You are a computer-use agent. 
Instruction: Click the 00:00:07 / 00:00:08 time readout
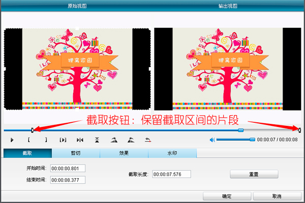click(x=277, y=140)
